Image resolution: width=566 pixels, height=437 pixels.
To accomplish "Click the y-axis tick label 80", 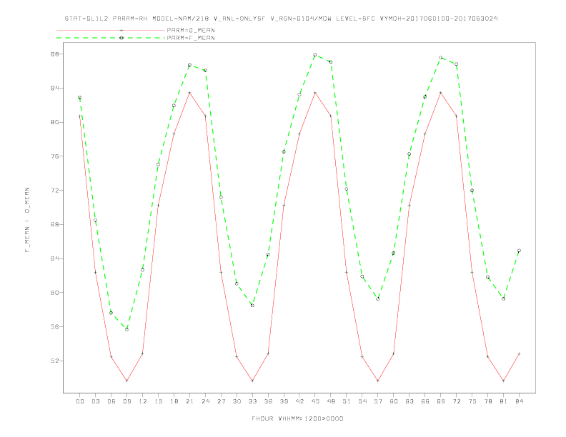I will [54, 122].
